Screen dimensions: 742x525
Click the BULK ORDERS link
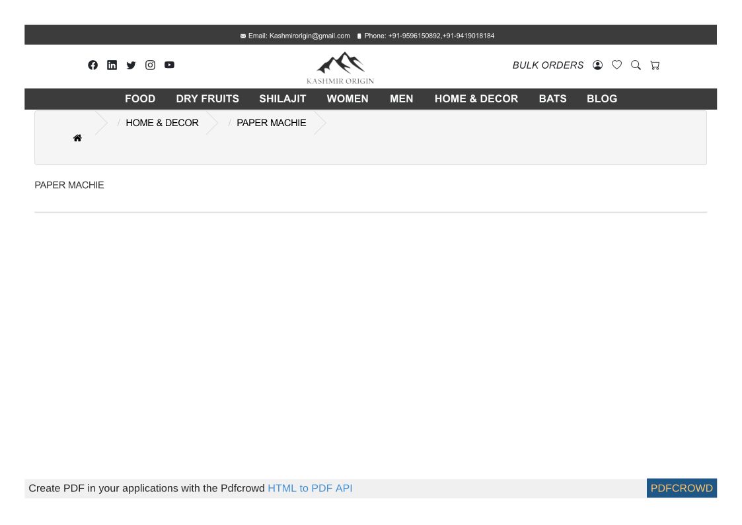548,65
